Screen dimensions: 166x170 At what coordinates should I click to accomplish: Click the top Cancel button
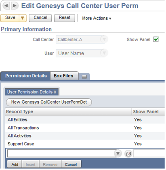pos(40,18)
